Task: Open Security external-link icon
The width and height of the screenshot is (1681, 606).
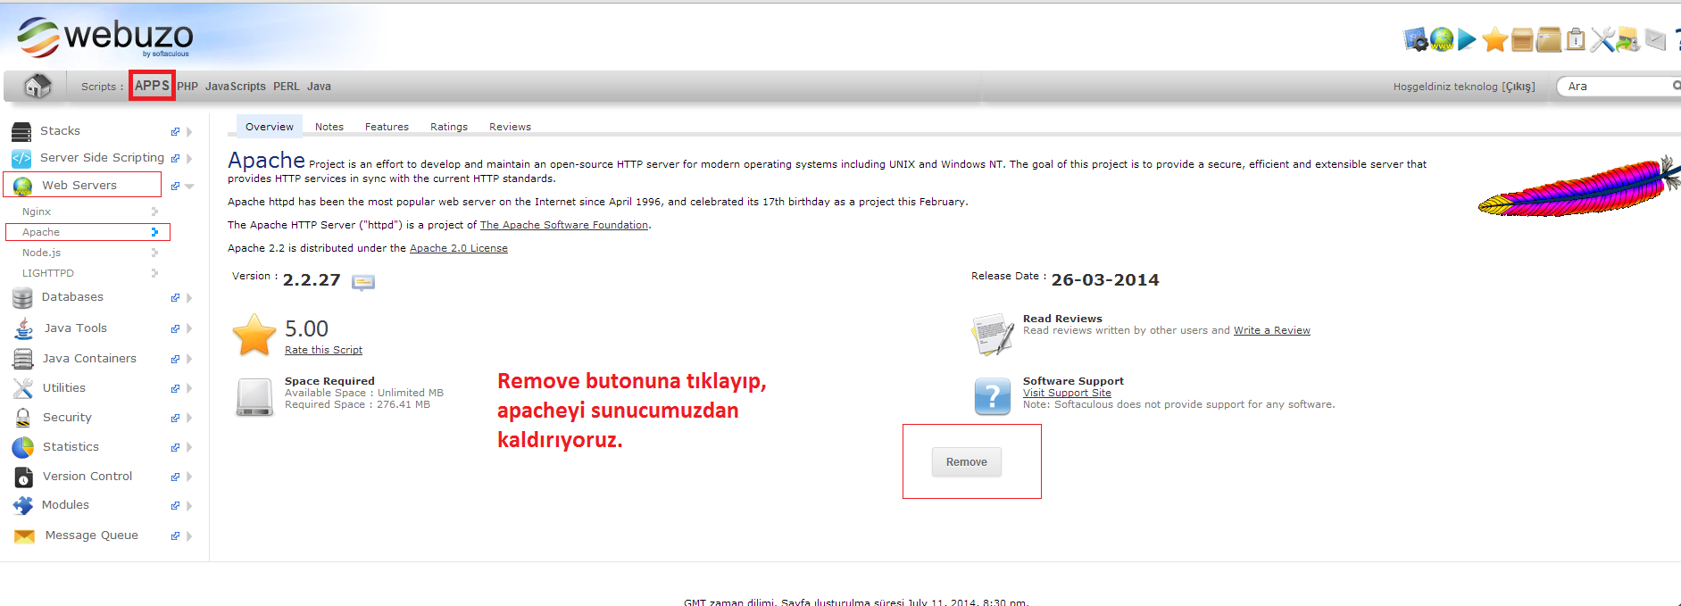Action: [x=175, y=418]
